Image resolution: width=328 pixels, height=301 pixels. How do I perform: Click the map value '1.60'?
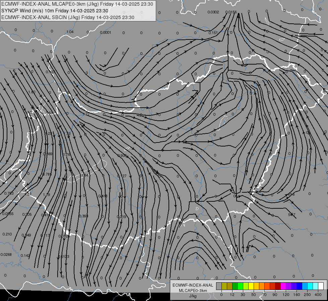click(31, 92)
